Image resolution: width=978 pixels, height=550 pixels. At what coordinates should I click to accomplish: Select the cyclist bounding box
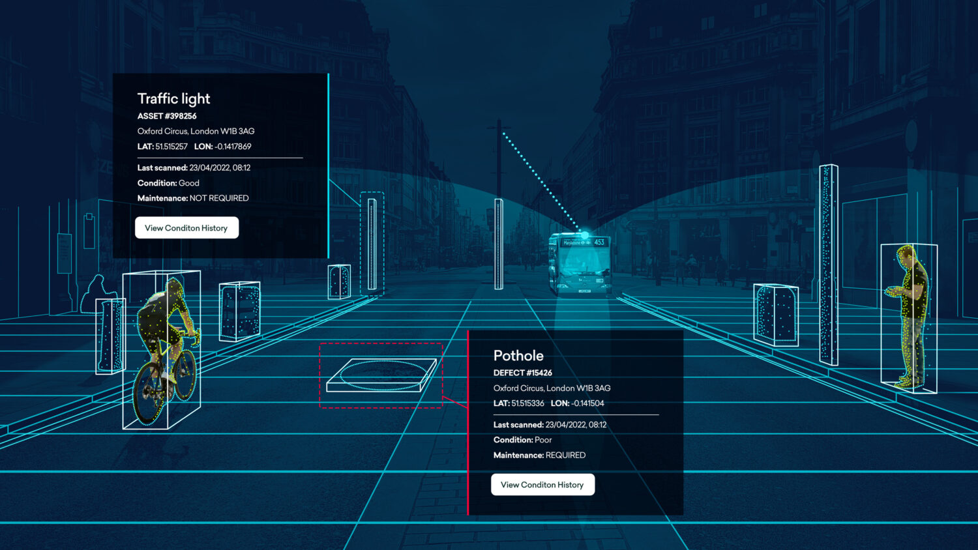pyautogui.click(x=161, y=350)
